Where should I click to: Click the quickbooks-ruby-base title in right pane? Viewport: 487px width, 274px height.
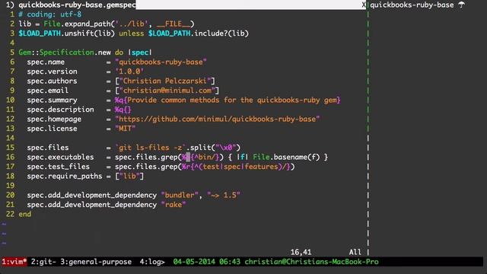(412, 5)
